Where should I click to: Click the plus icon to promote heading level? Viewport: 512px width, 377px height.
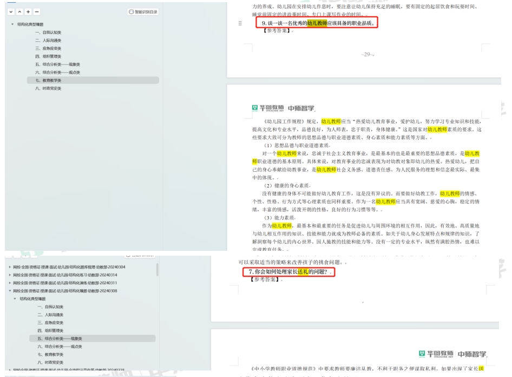click(x=29, y=11)
